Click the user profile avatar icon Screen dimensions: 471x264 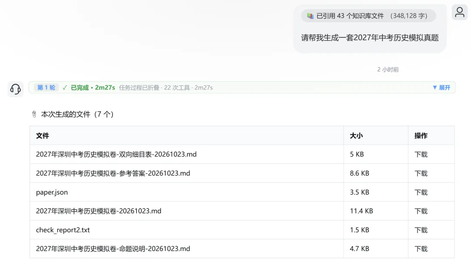(460, 13)
